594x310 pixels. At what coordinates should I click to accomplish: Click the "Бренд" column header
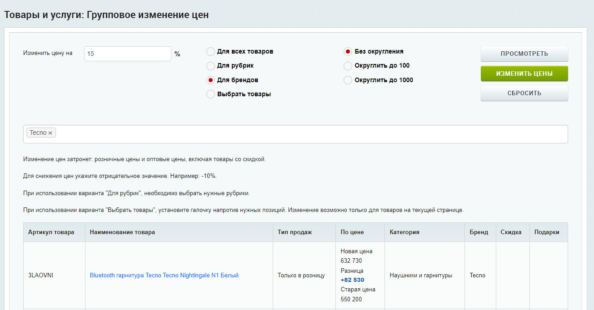pyautogui.click(x=479, y=232)
